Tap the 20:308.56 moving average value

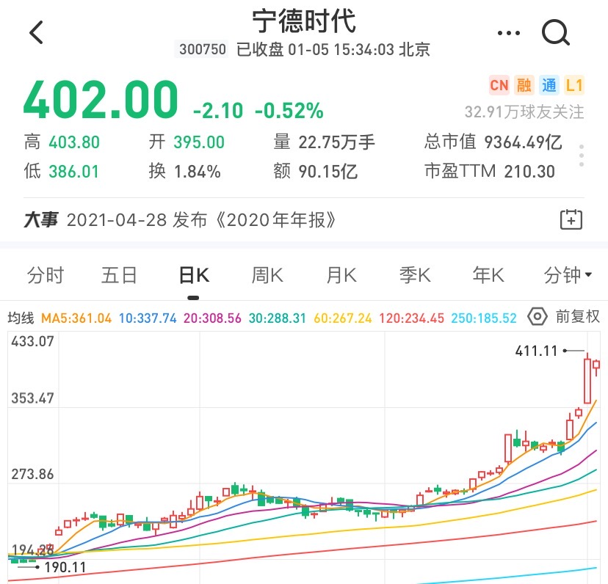pyautogui.click(x=212, y=318)
